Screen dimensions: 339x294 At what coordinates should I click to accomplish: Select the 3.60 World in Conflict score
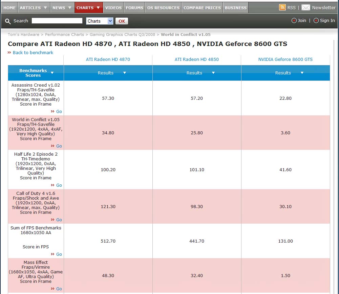(285, 133)
